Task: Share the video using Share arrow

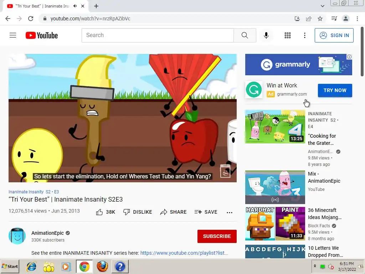Action: tap(164, 212)
